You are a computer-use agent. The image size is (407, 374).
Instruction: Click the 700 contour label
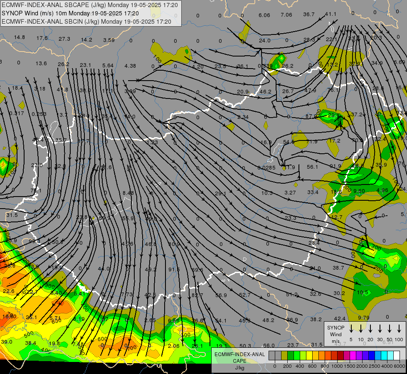[x=132, y=348]
